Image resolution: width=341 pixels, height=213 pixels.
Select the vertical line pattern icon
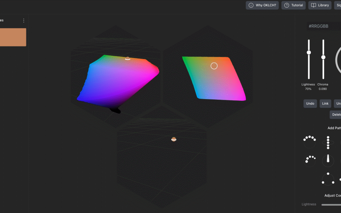[328, 142]
